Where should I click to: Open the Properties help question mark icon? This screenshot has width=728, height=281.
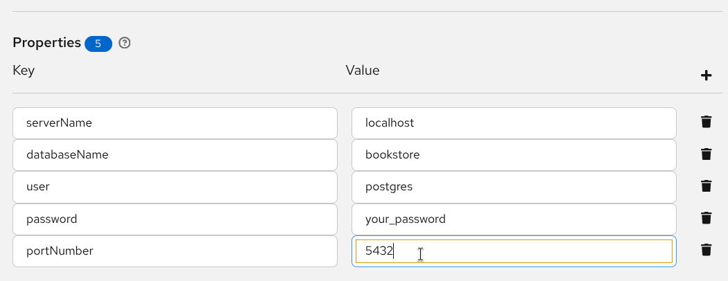click(x=125, y=43)
